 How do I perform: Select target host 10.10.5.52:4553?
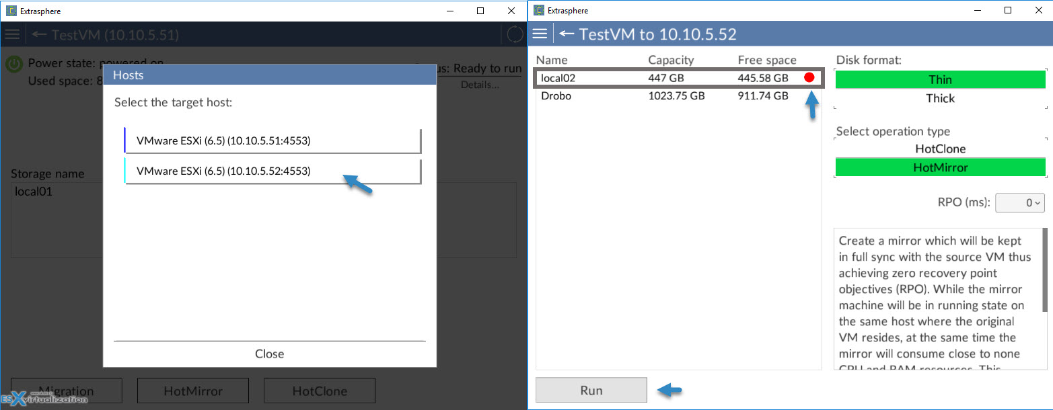tap(273, 171)
